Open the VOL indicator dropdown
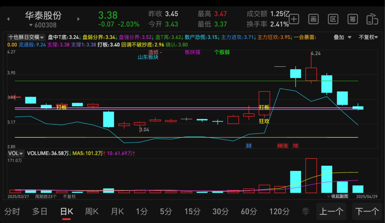Screen dimensions: 385x223 coord(15,153)
